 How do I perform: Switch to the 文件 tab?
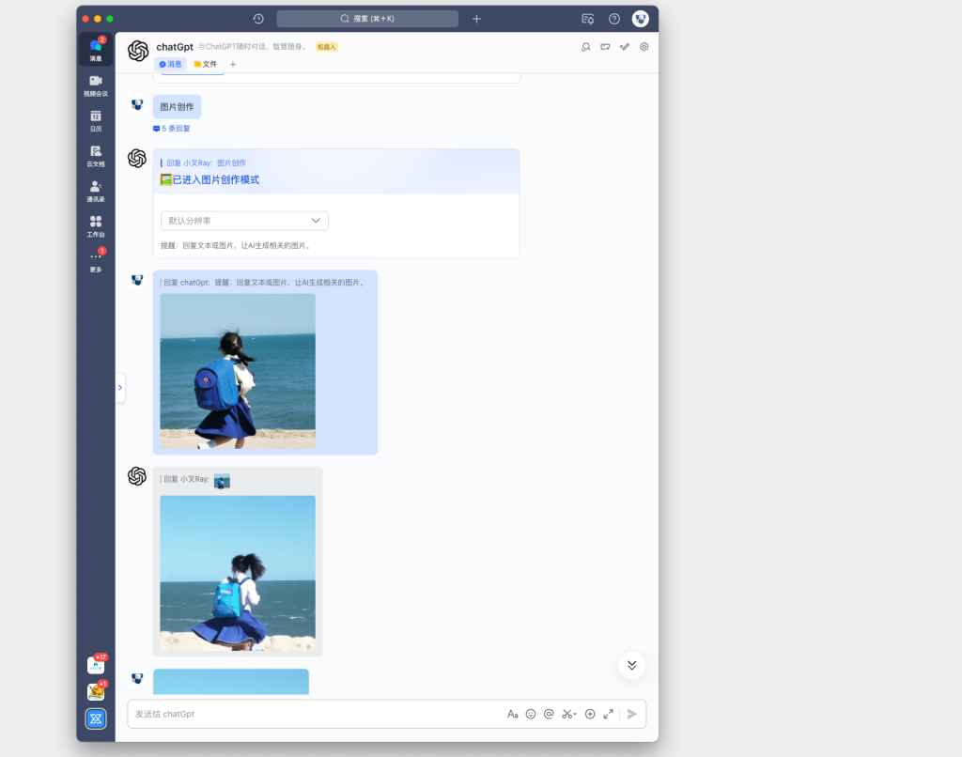pos(206,65)
